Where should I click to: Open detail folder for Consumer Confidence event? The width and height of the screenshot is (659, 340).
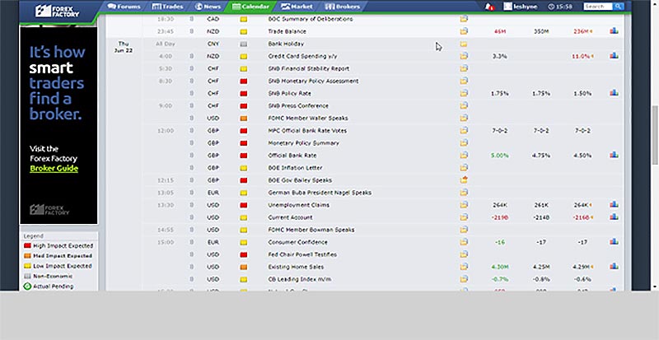click(x=464, y=242)
